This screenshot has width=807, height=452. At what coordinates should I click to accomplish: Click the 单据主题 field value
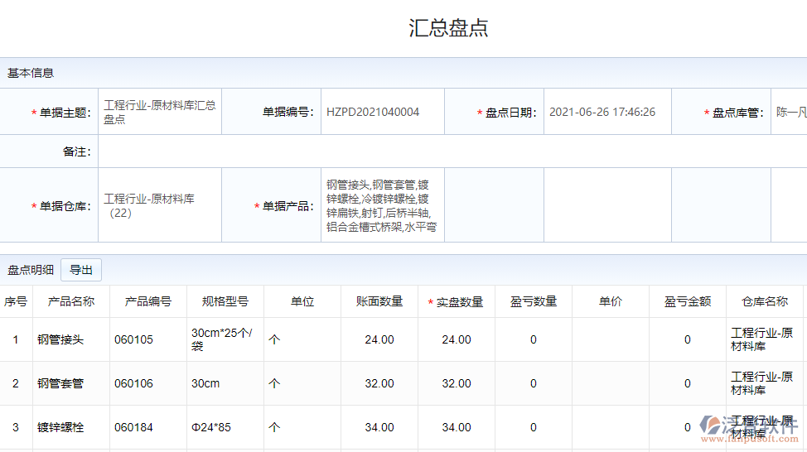click(159, 113)
